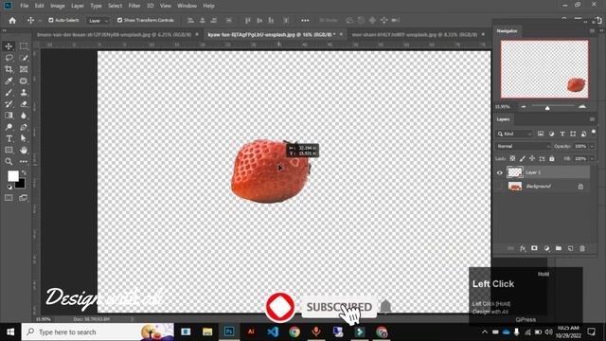Viewport: 606px width, 341px height.
Task: Create new adjustment layer icon
Action: (x=546, y=248)
